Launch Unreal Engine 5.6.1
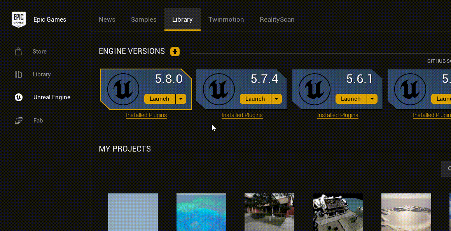The height and width of the screenshot is (231, 451). point(351,99)
